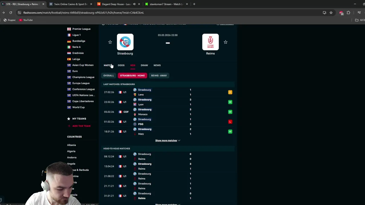Favorite the Strasbourg team star
This screenshot has height=205, width=365.
[x=110, y=42]
